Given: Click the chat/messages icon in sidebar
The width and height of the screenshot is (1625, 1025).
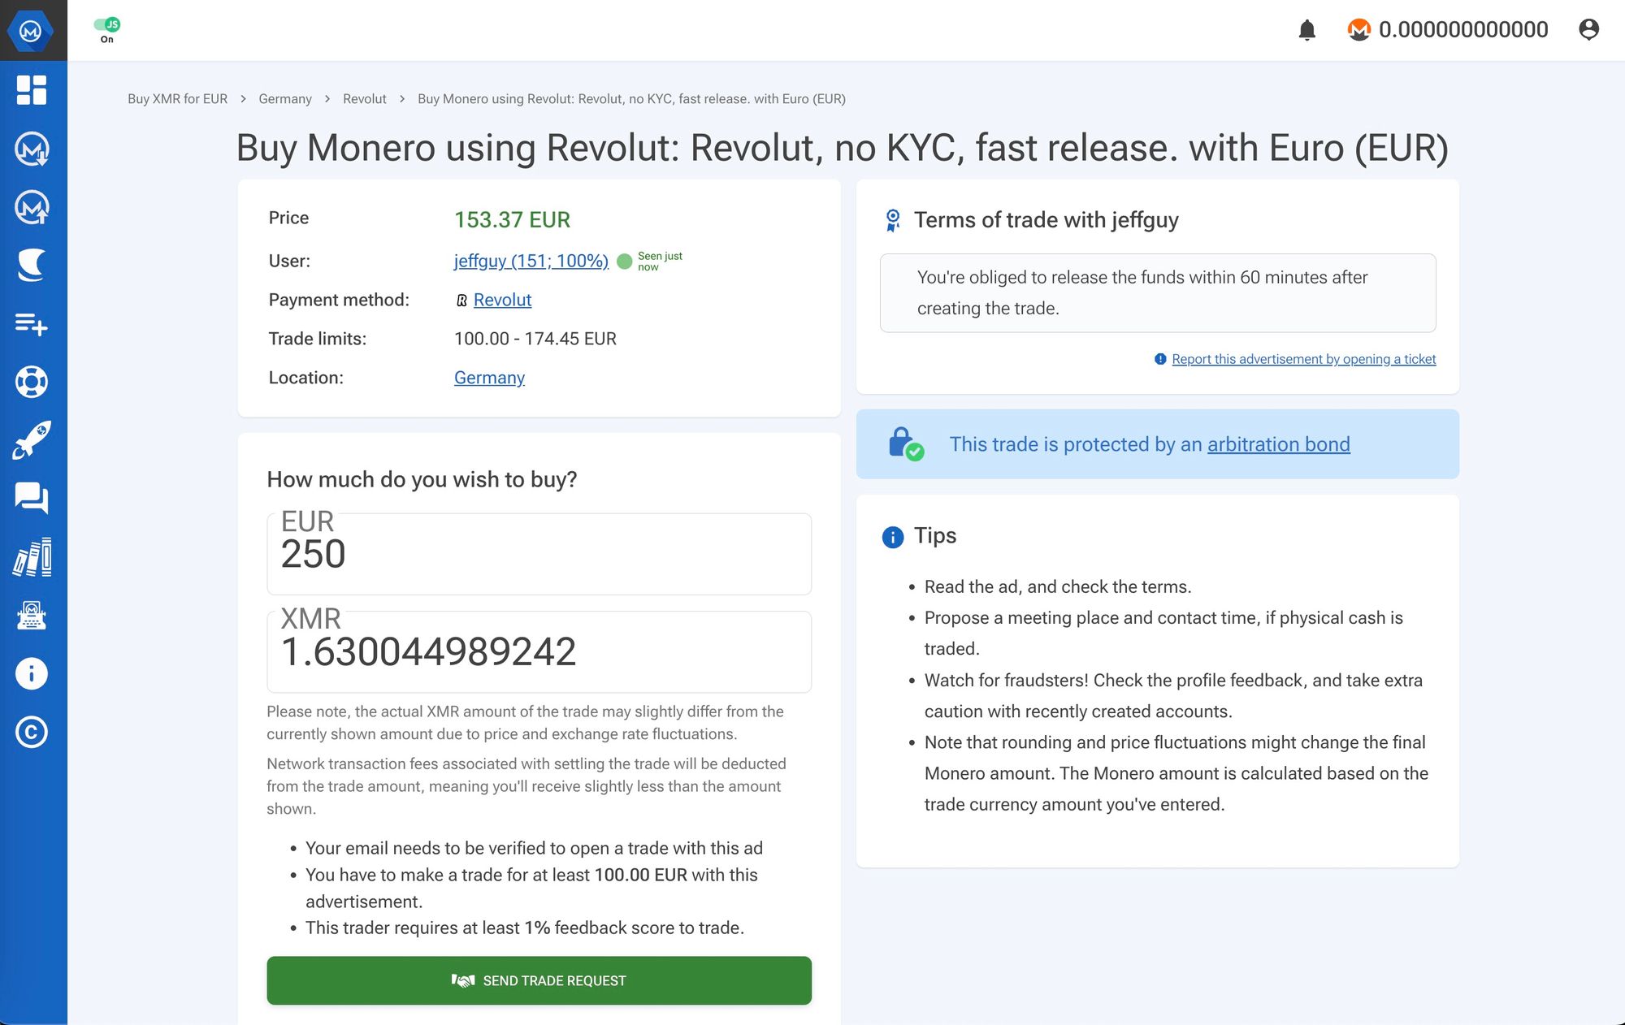Looking at the screenshot, I should tap(32, 497).
